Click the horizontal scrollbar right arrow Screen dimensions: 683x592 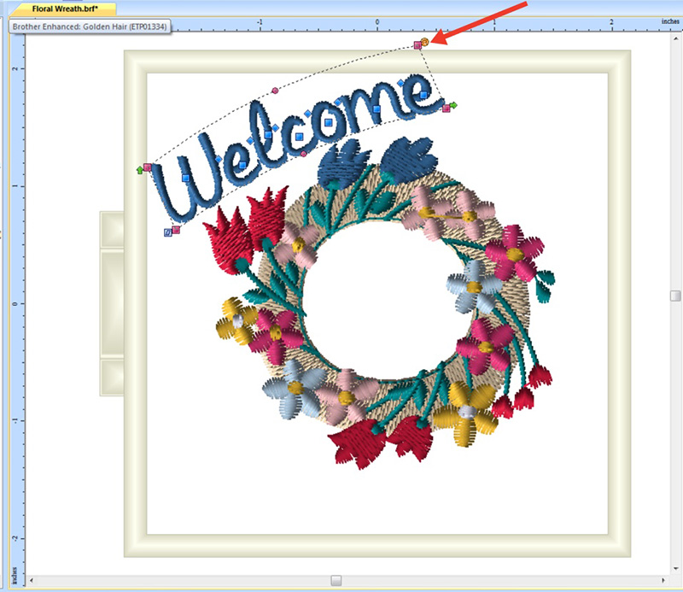click(x=663, y=582)
